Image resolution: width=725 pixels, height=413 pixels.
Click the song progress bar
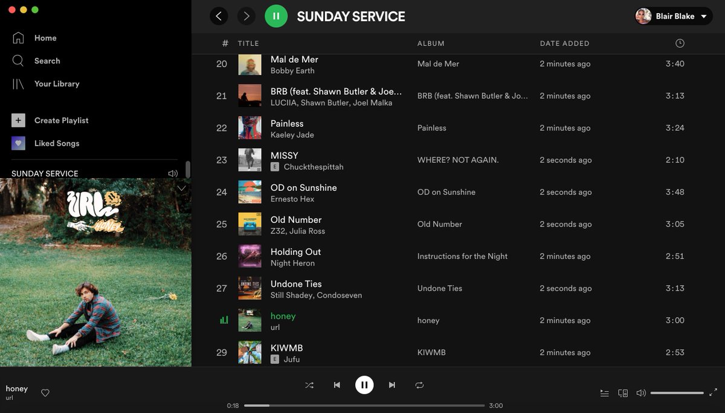(364, 406)
